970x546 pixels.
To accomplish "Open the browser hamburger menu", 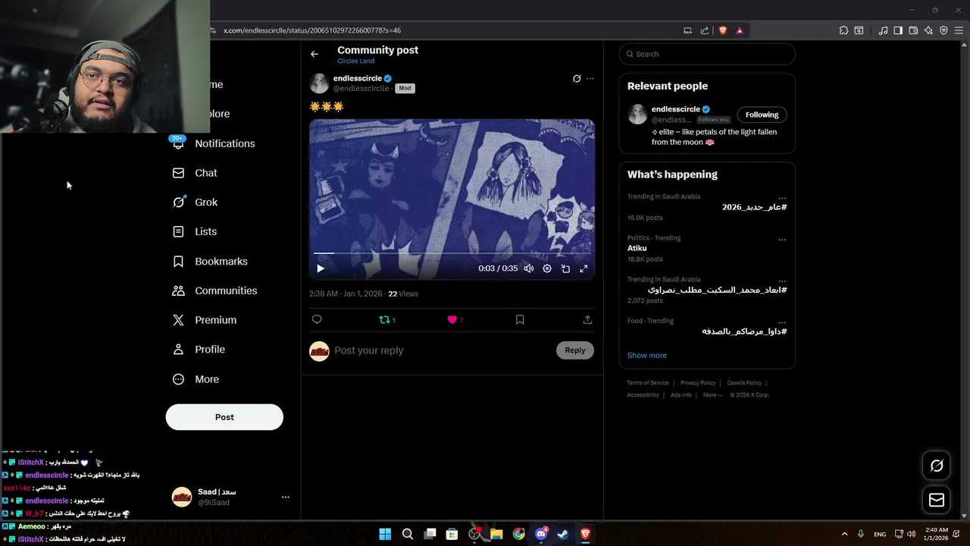I will click(x=959, y=30).
